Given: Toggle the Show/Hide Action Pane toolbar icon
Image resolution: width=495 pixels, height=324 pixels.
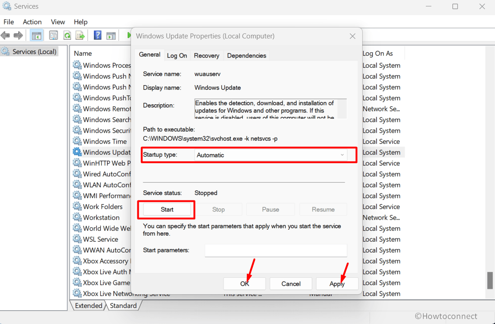Looking at the screenshot, I should tap(111, 35).
